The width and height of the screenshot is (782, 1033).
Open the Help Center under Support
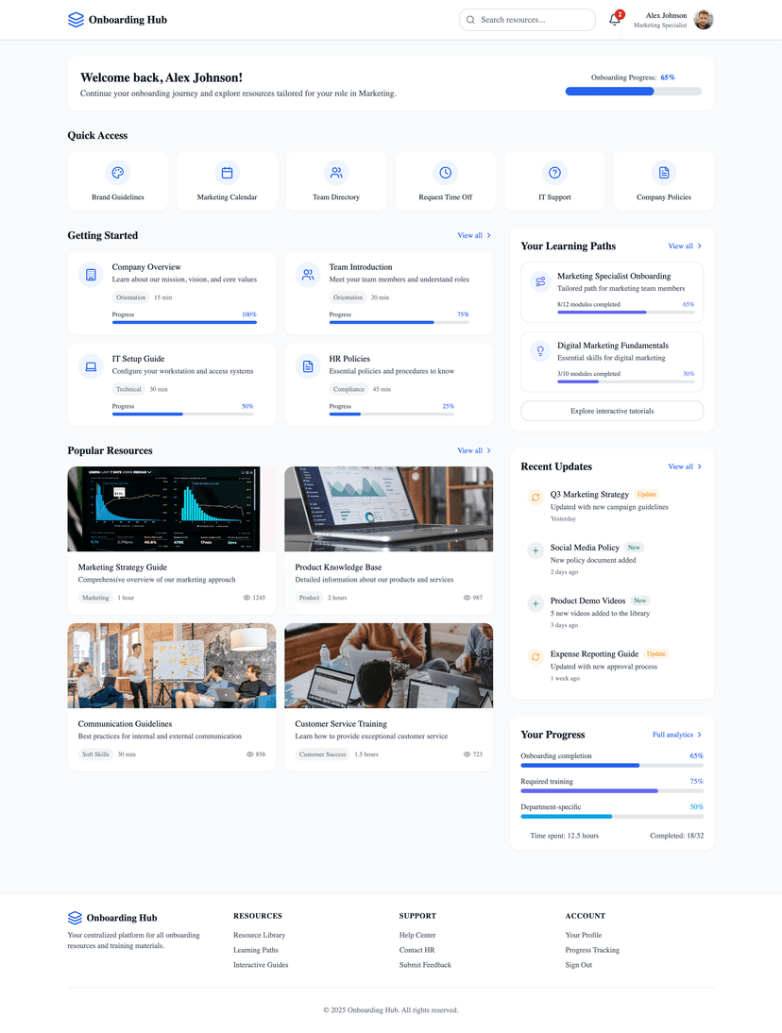tap(417, 935)
